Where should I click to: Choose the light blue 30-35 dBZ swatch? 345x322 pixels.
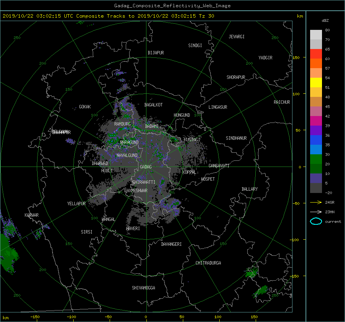tap(316, 149)
